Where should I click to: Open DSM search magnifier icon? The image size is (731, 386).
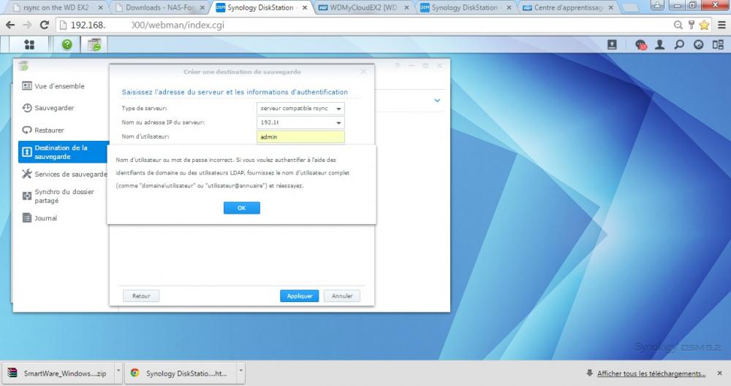pos(679,45)
